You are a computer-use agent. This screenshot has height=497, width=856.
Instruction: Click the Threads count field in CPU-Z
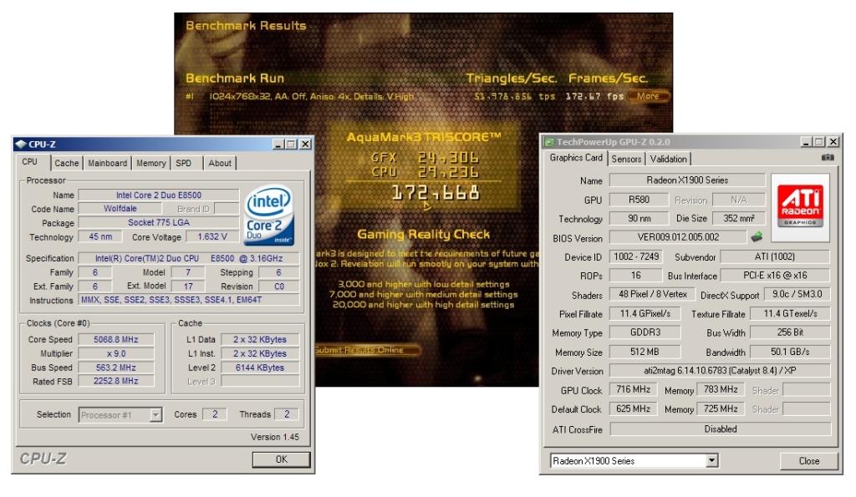287,414
